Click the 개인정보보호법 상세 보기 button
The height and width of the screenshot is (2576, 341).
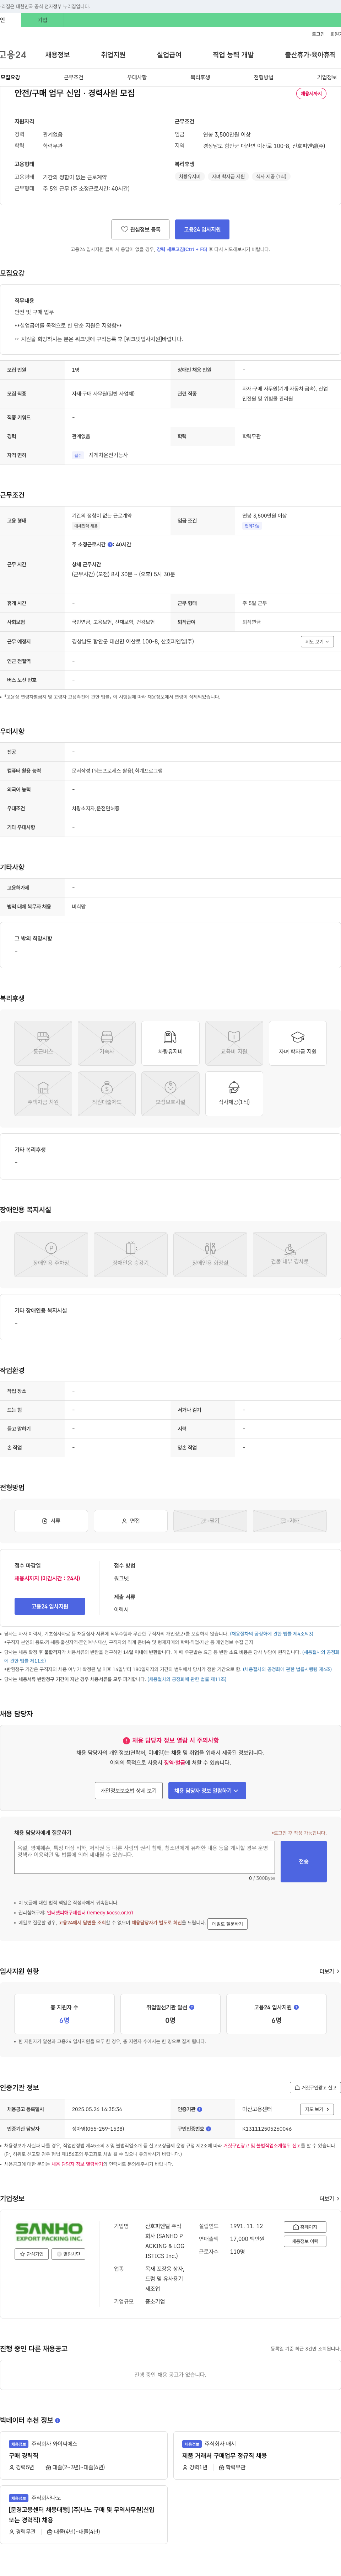129,1791
